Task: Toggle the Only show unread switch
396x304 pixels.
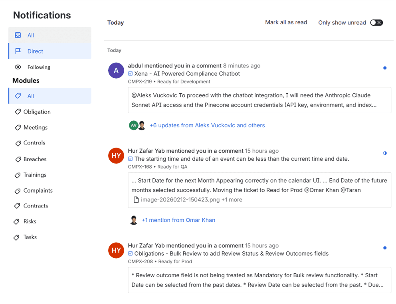Action: tap(376, 22)
